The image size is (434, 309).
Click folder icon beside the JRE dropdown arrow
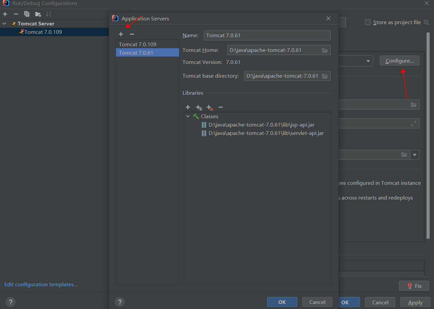pyautogui.click(x=404, y=155)
